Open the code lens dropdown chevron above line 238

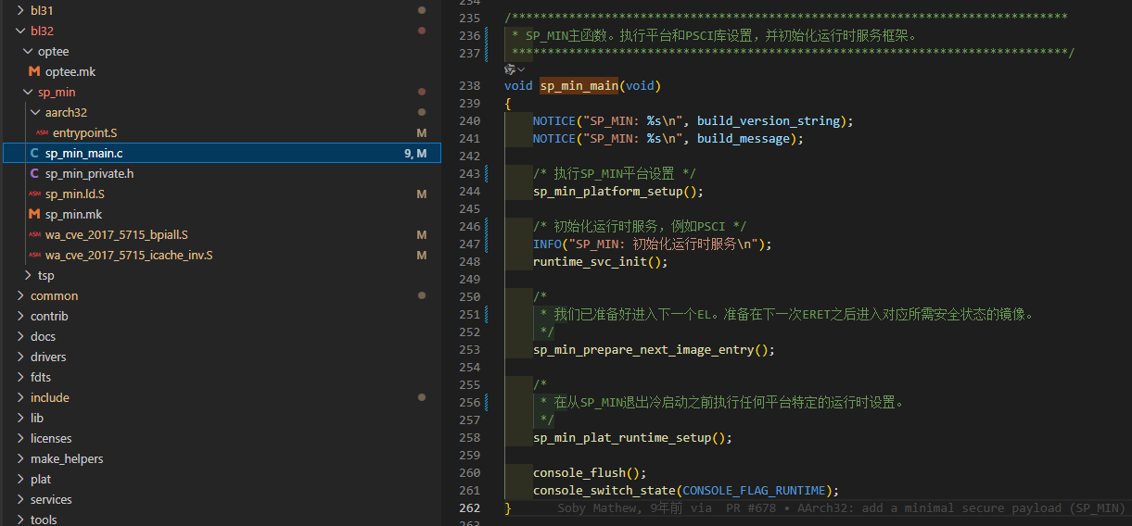[x=521, y=69]
